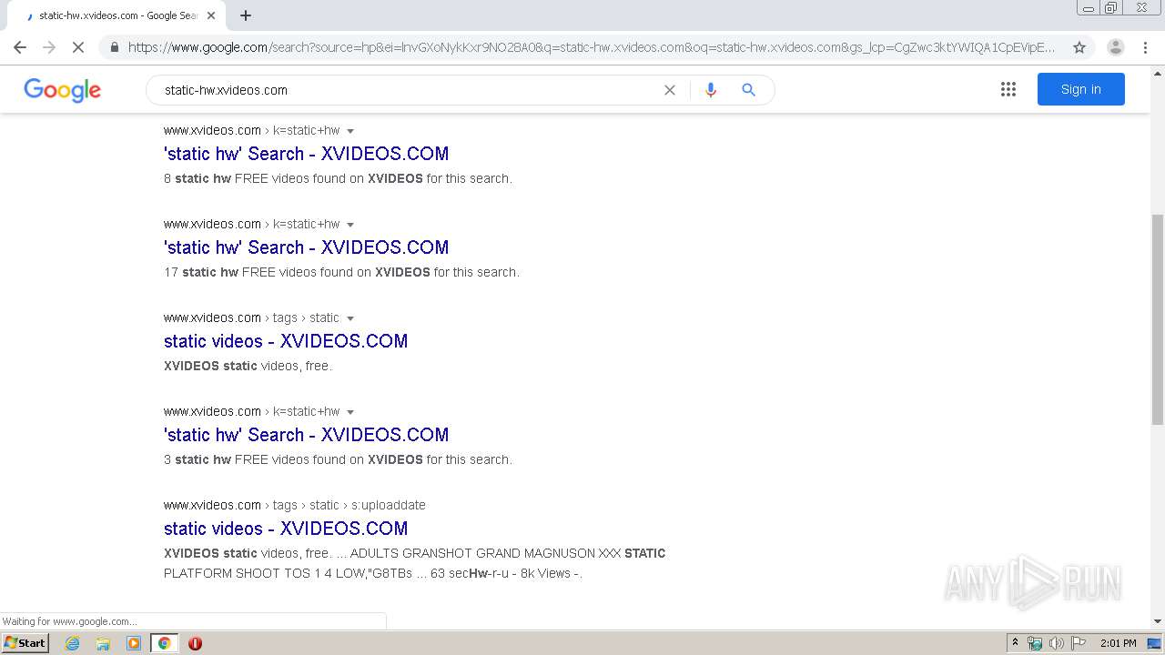Click the page scrollbar down arrow
The width and height of the screenshot is (1165, 655).
pyautogui.click(x=1158, y=621)
